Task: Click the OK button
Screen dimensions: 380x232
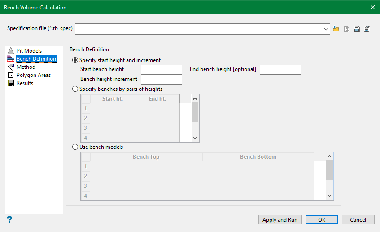Action: point(322,220)
